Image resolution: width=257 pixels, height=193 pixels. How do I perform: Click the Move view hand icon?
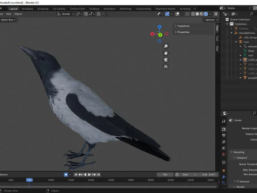[165, 53]
